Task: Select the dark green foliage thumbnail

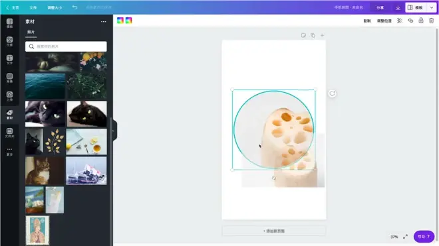Action: click(86, 86)
